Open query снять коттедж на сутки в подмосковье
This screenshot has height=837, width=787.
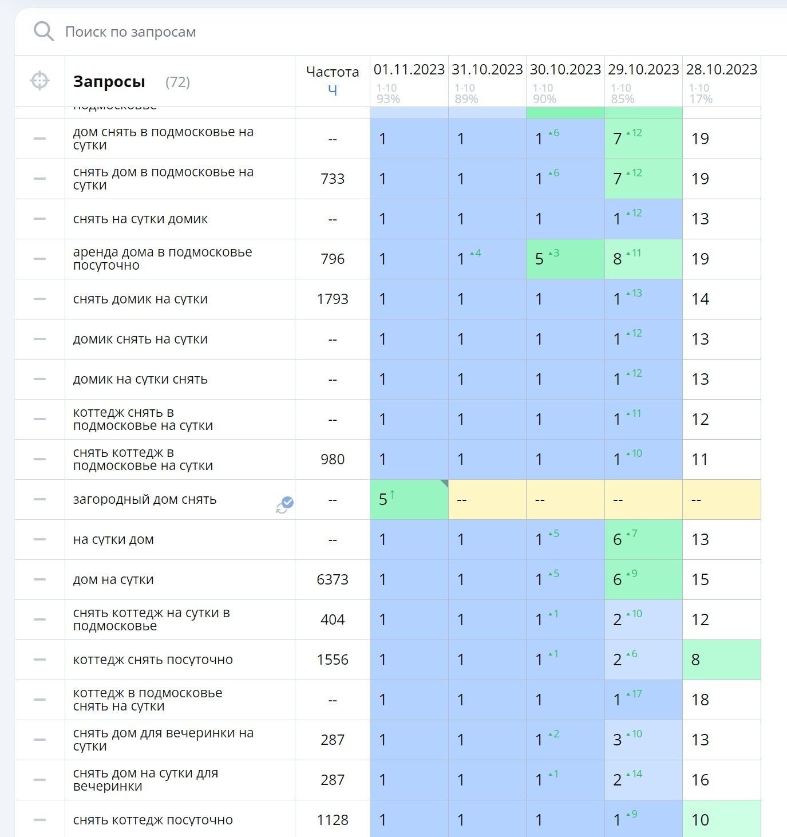pos(151,619)
